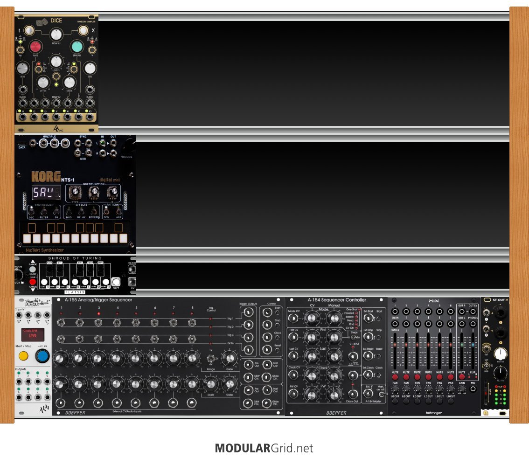Turn the GAIN knob on the MIX

coord(461,389)
